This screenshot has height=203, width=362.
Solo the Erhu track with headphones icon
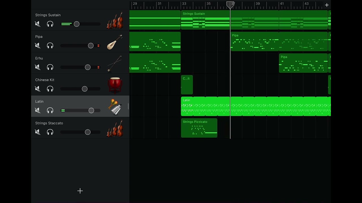[50, 67]
